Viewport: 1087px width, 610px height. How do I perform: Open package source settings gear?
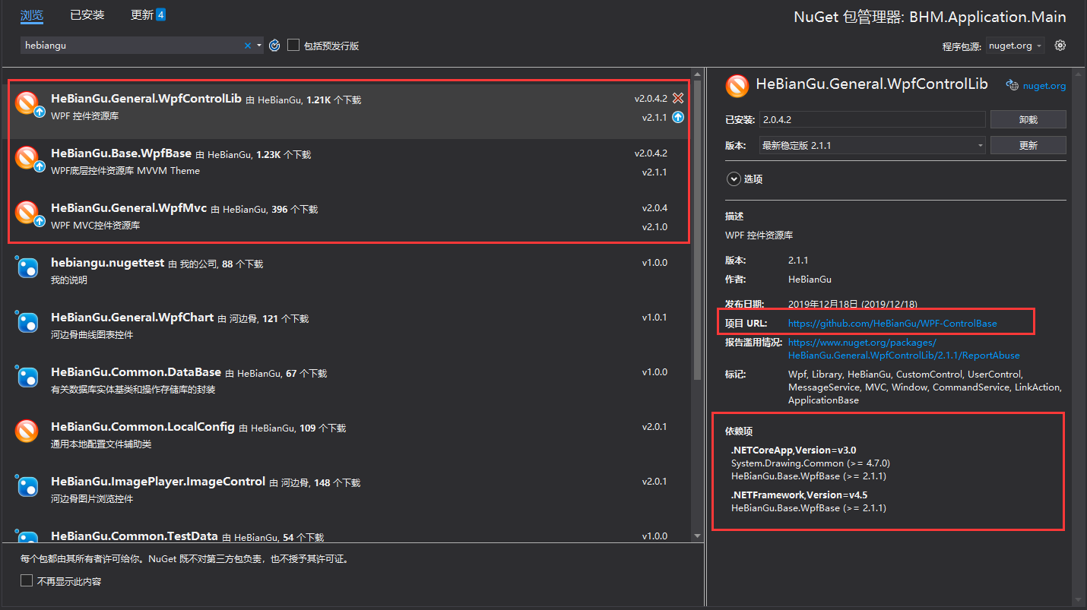[1060, 46]
